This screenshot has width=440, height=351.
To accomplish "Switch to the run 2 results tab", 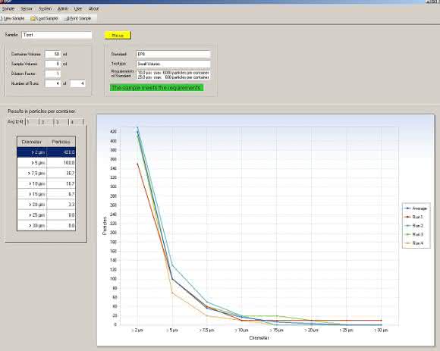I will [46, 122].
